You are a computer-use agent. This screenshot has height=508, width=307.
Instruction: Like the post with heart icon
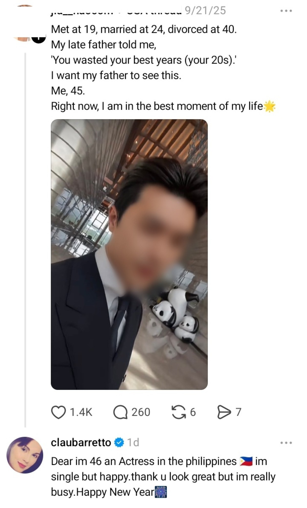coord(59,412)
